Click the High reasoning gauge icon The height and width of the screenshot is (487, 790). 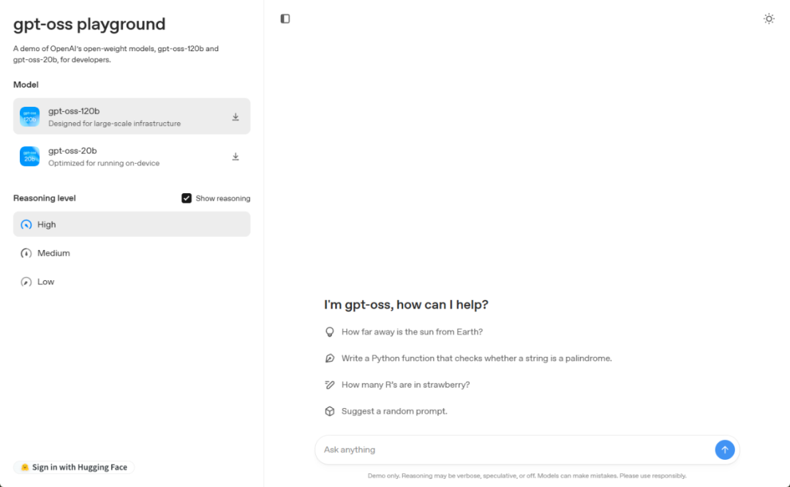[26, 224]
